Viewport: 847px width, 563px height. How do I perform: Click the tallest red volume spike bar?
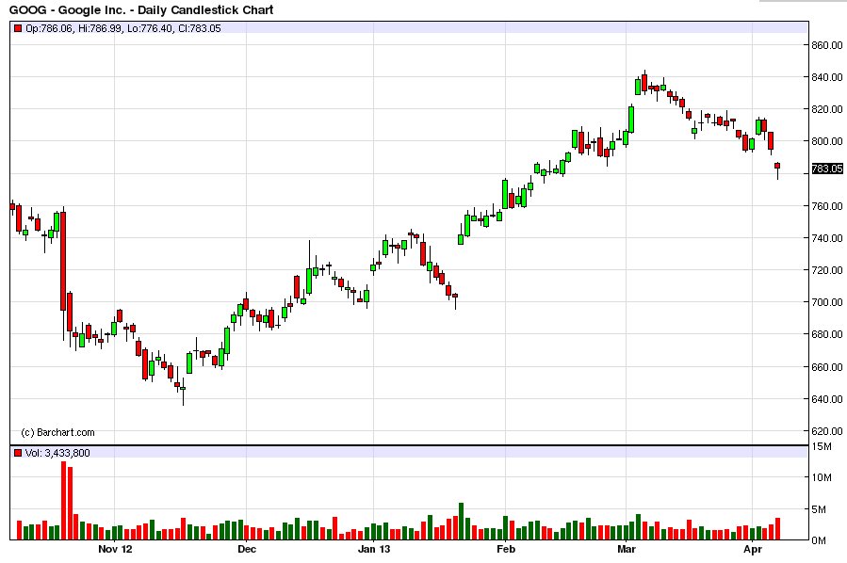pos(63,500)
